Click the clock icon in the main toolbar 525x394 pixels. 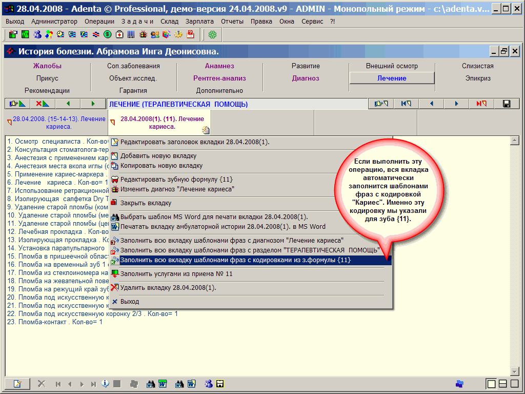(60, 34)
